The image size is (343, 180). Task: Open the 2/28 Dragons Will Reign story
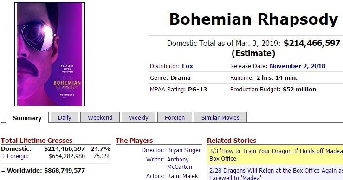[x=276, y=174]
